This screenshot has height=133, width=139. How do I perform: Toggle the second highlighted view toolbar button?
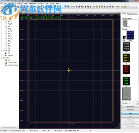pyautogui.click(x=68, y=7)
